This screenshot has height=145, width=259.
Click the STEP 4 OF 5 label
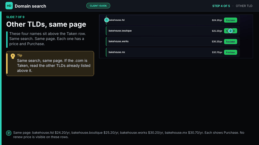click(x=221, y=6)
